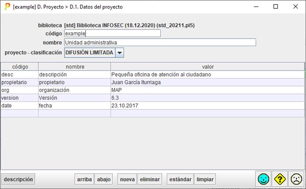Click the estándar button

tap(180, 179)
